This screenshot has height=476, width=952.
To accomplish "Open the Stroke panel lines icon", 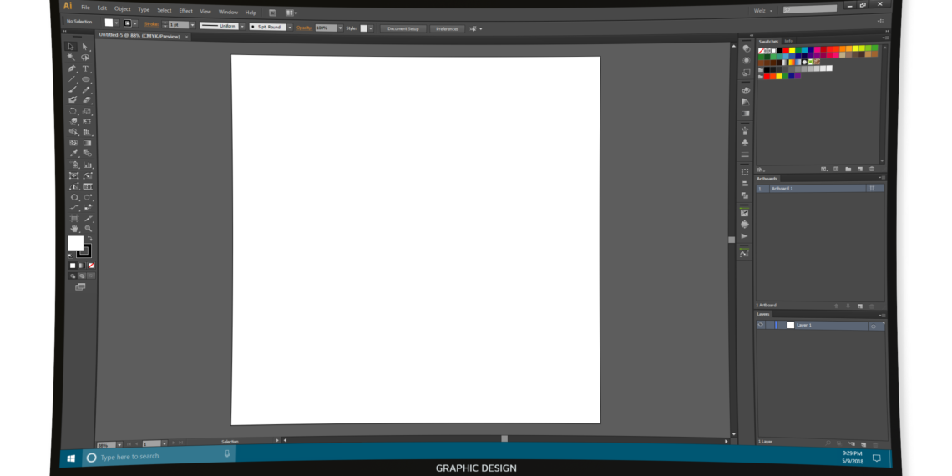I will pos(745,154).
